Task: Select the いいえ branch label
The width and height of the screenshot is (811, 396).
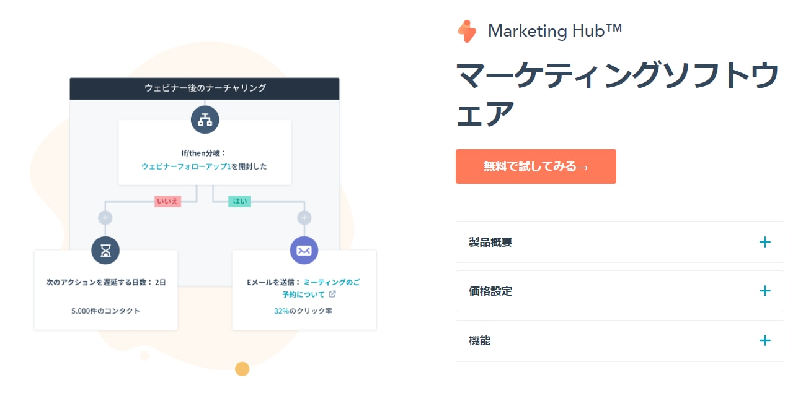Action: click(168, 201)
